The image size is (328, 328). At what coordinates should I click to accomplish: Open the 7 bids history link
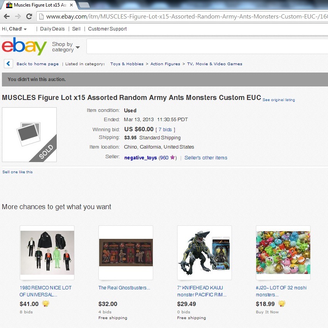pos(165,130)
